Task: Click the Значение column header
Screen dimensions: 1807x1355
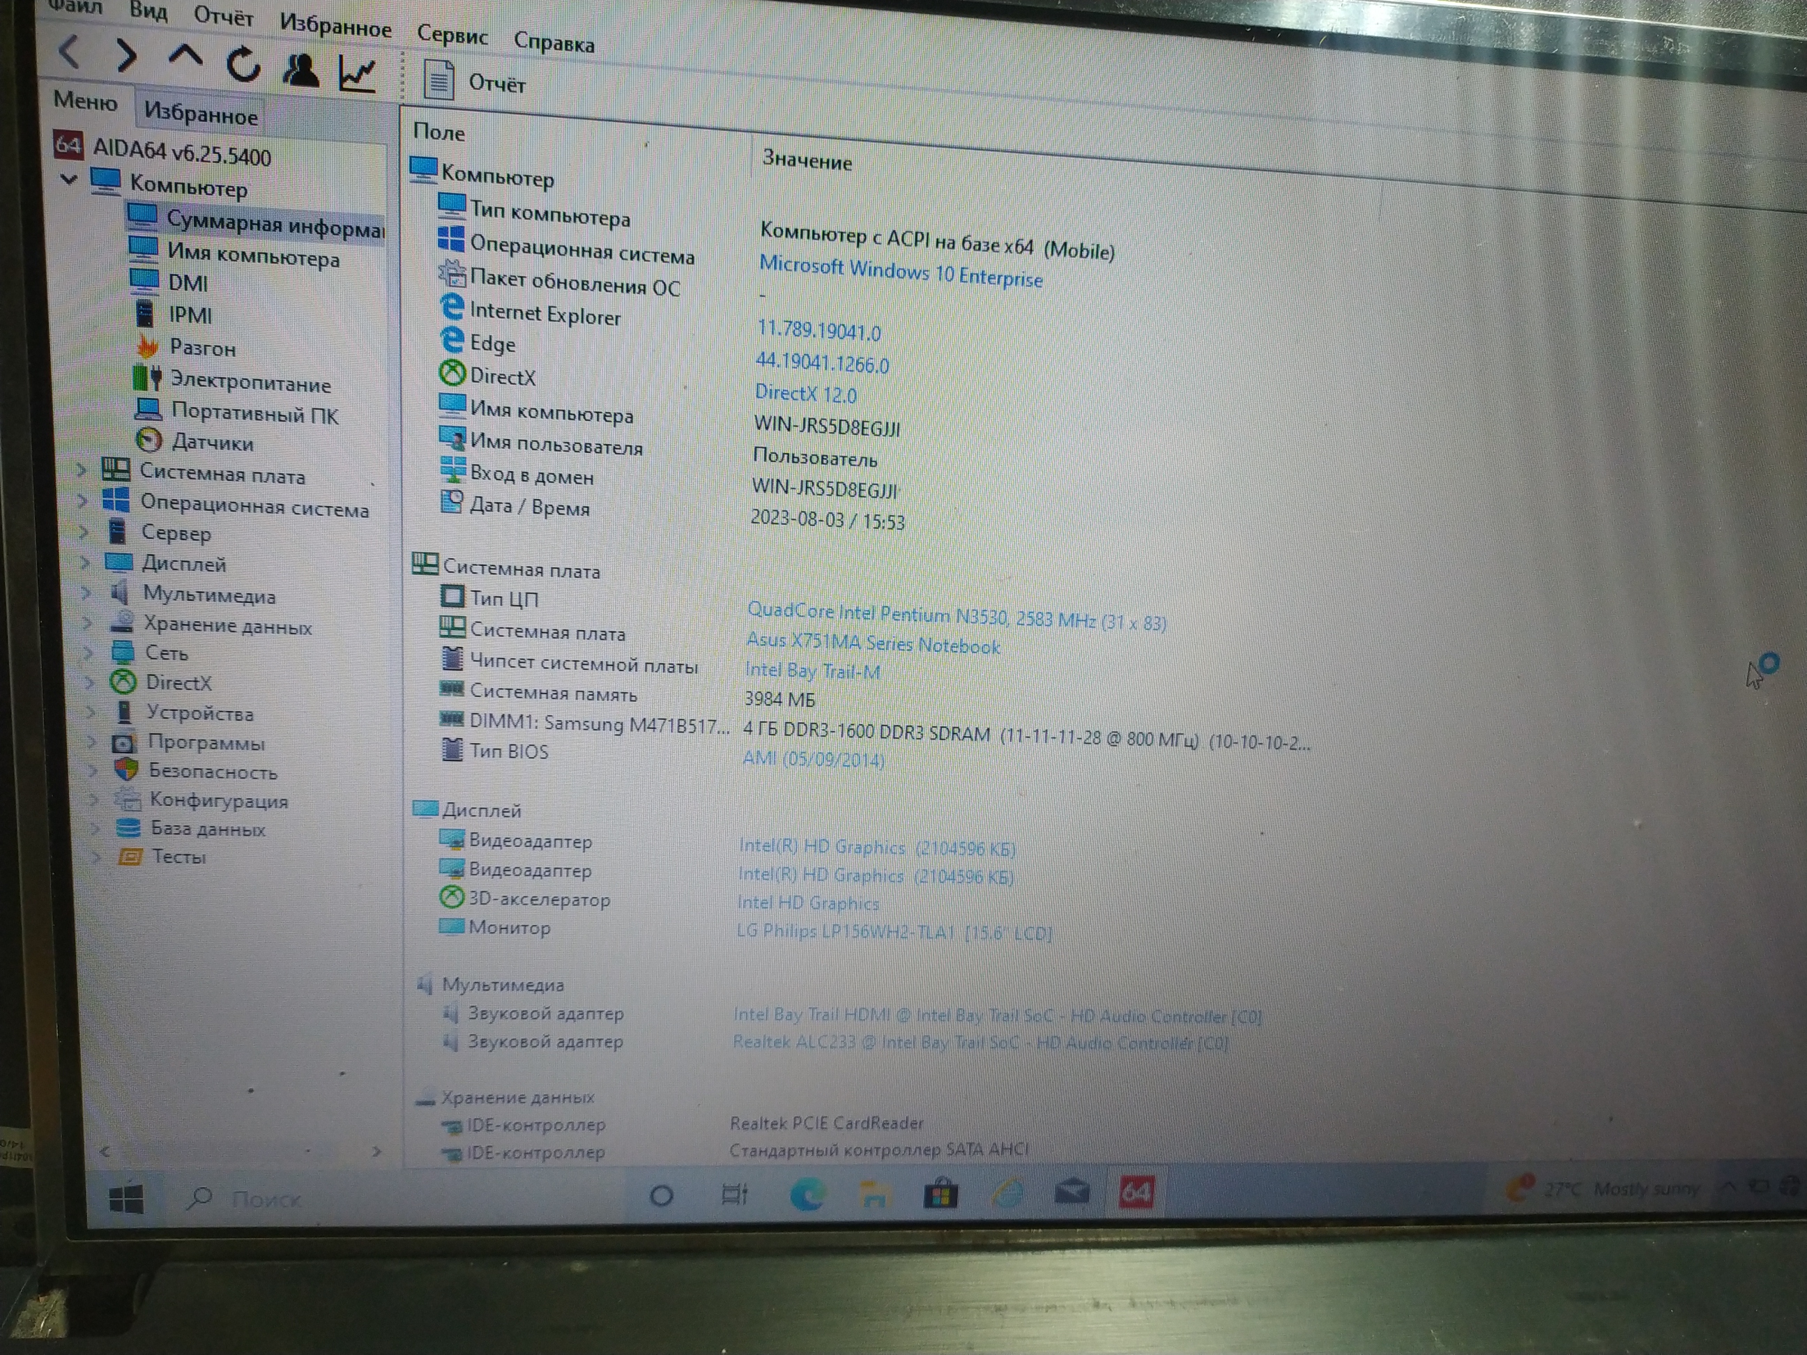Action: (807, 161)
